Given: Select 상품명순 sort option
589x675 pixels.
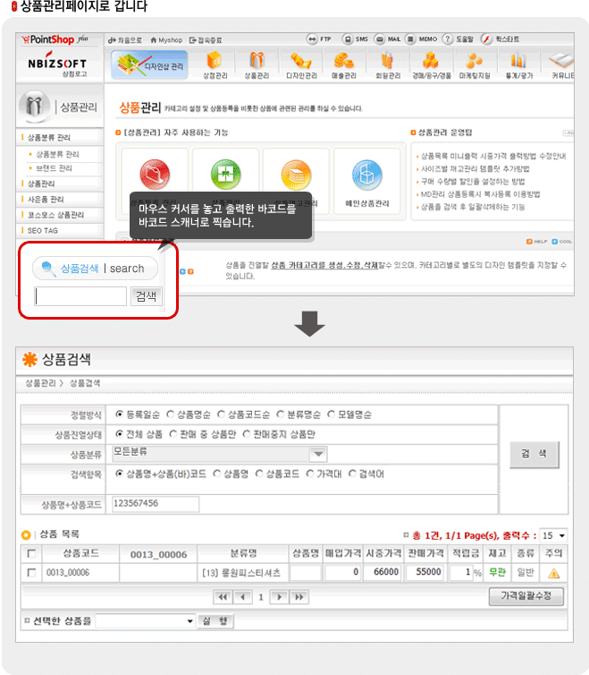Looking at the screenshot, I should coord(170,414).
